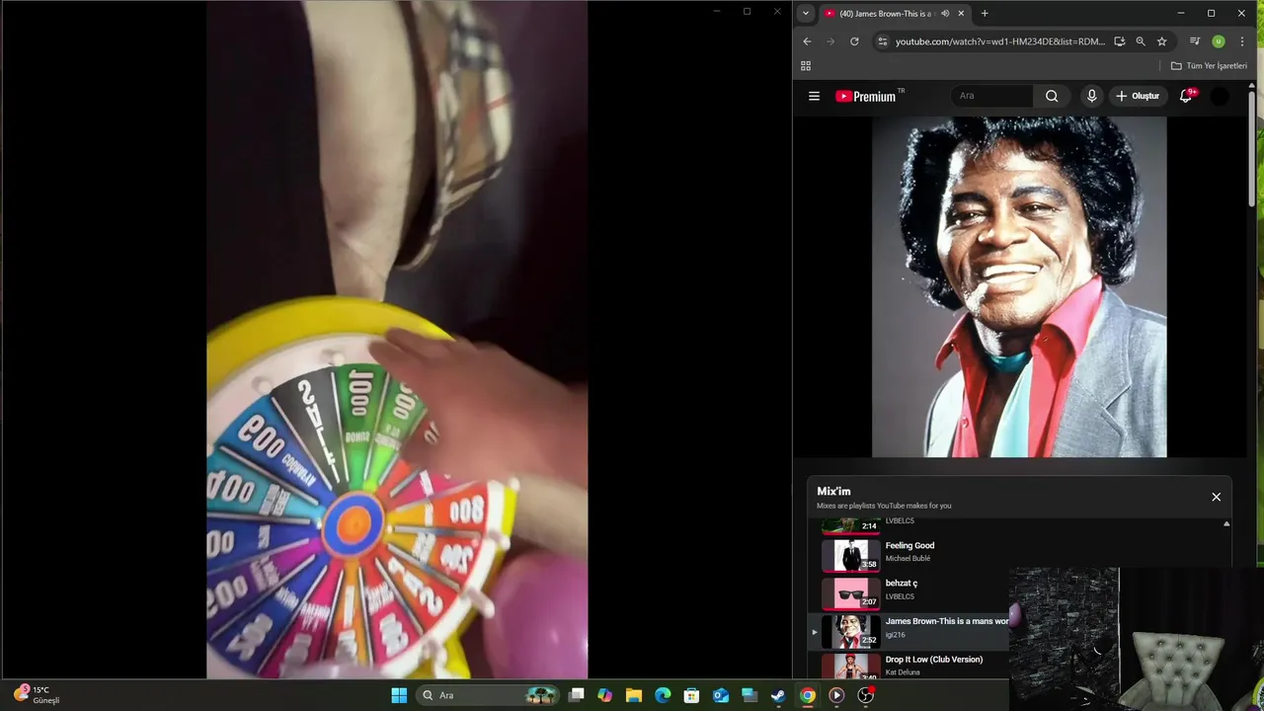The image size is (1264, 711).
Task: Open Chrome's three-dot menu
Action: (1242, 41)
